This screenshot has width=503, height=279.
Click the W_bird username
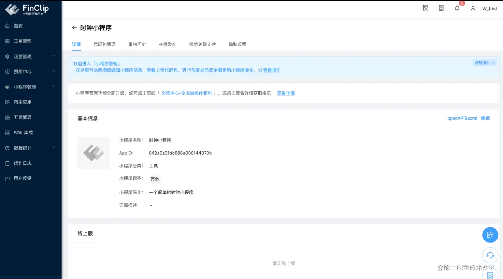[x=490, y=9]
